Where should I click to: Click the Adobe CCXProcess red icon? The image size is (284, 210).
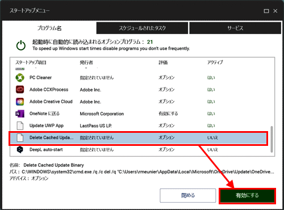tap(20, 90)
